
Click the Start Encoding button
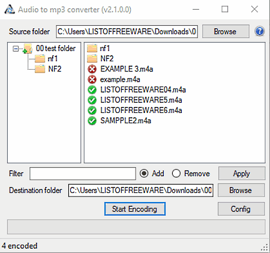pyautogui.click(x=135, y=209)
